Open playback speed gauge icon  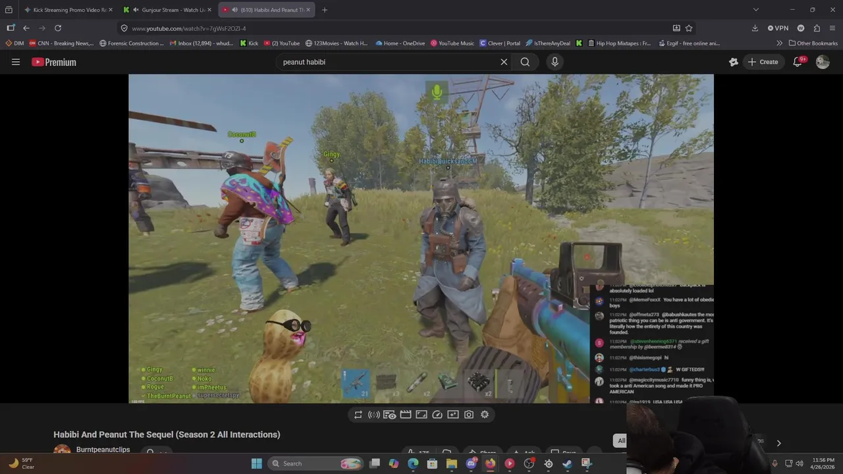(437, 415)
